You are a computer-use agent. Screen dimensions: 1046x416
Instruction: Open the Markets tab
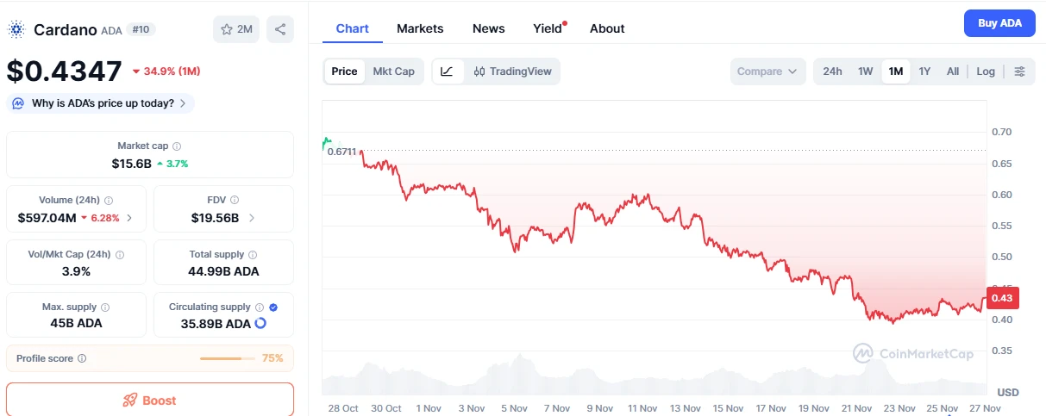tap(420, 28)
